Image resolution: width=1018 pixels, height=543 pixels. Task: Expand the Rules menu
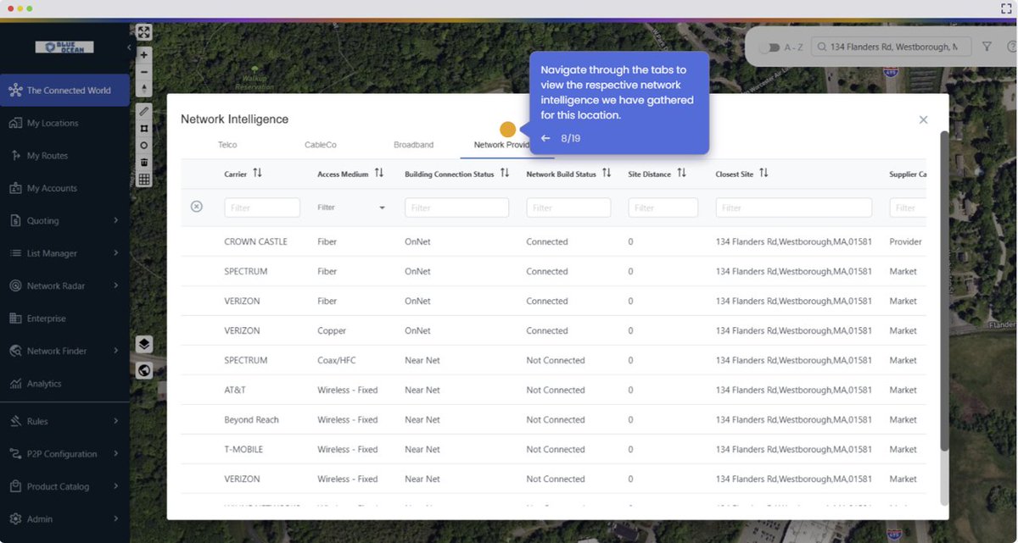click(x=115, y=421)
